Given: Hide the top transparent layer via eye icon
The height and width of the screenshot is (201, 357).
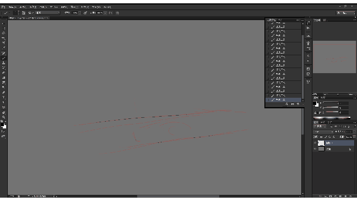Looking at the screenshot, I should coord(315,143).
